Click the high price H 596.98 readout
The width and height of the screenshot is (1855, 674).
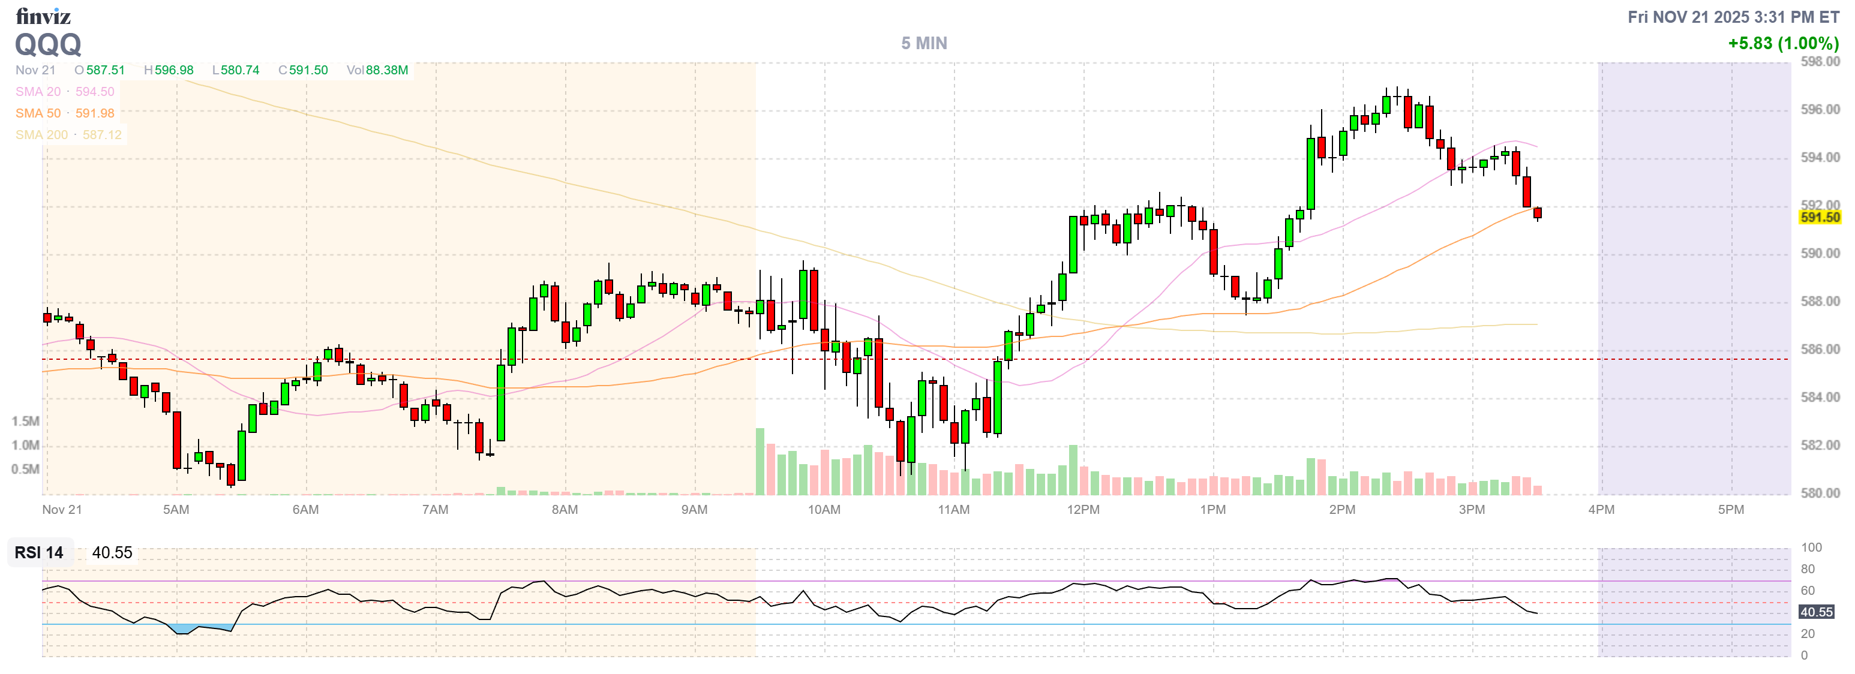169,70
